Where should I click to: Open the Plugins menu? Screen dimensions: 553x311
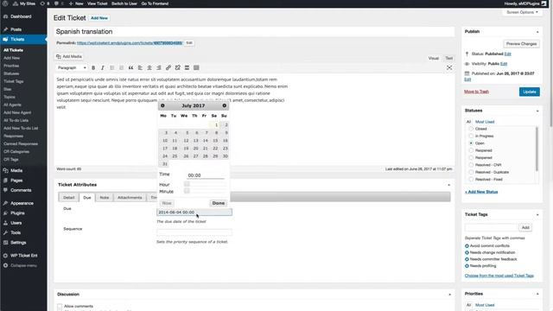tap(17, 213)
